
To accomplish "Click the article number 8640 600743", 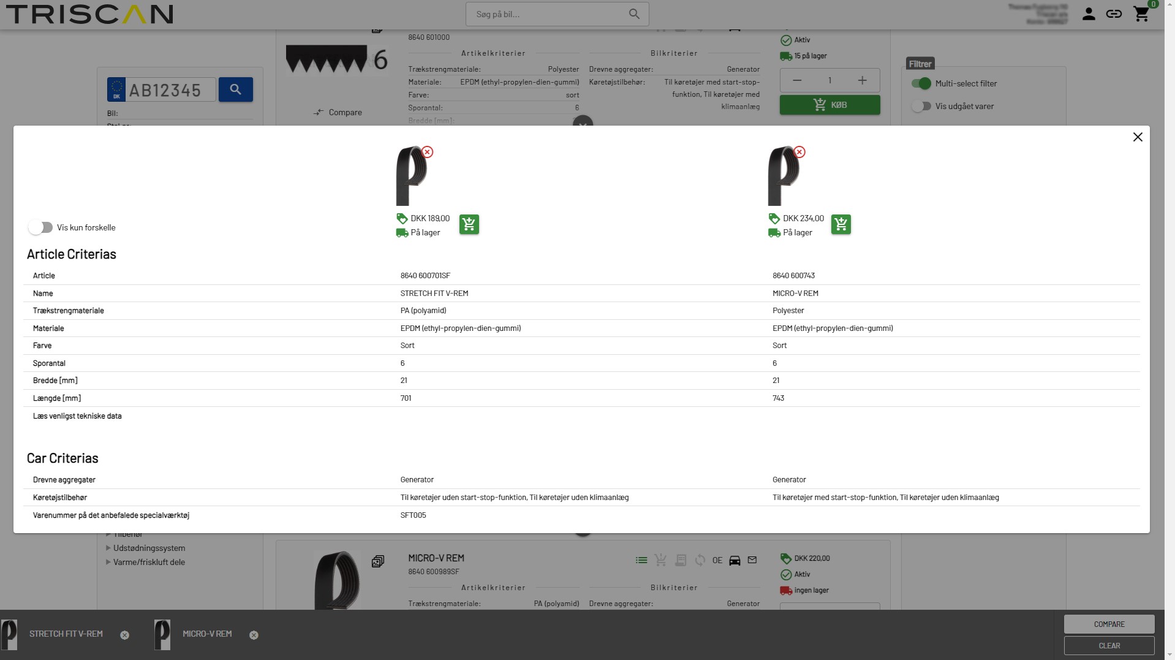I will click(x=793, y=276).
